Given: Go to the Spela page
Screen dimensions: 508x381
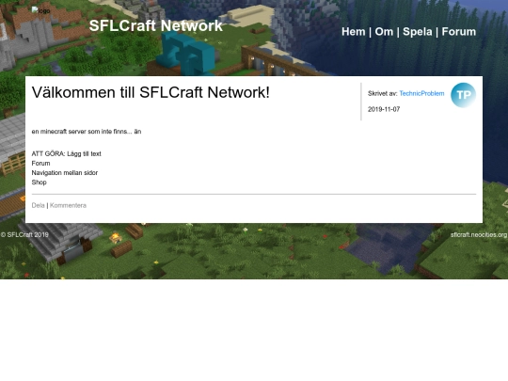Looking at the screenshot, I should (x=418, y=32).
